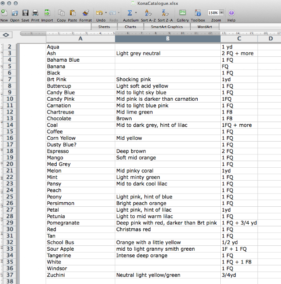Sort ascending with Sort A-Z icon

pos(148,13)
